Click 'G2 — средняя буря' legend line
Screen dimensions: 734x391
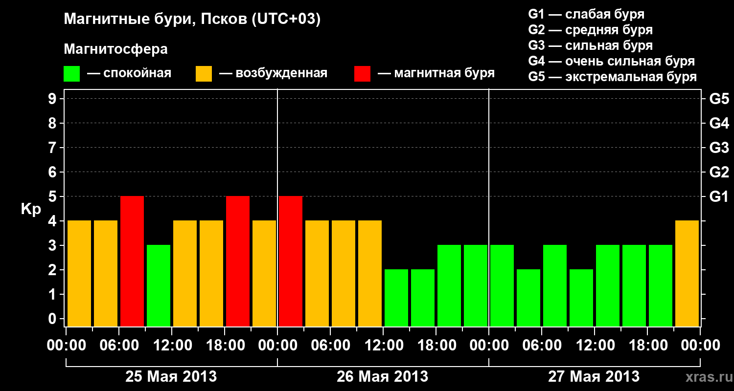coord(591,30)
